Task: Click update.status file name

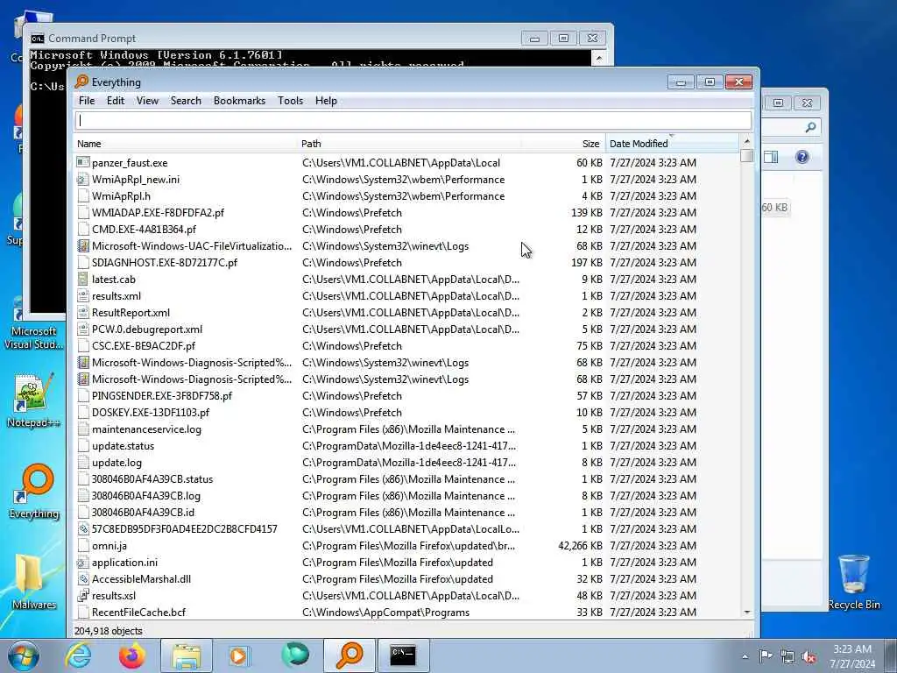Action: point(123,446)
